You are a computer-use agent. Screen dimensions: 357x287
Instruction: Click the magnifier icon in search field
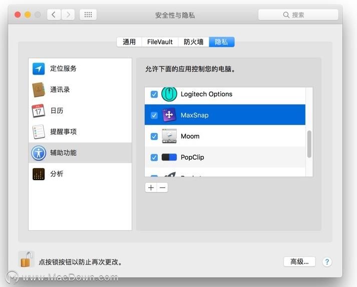tap(286, 15)
